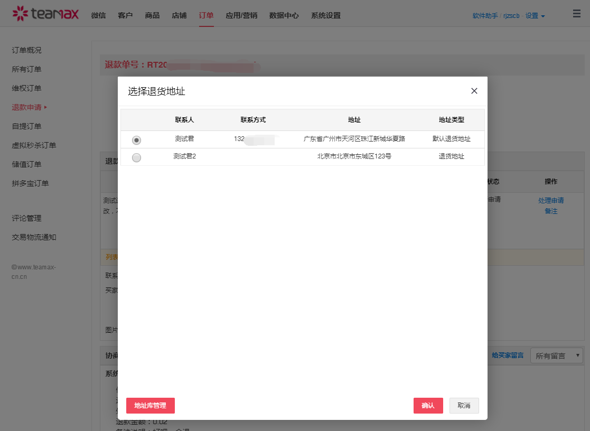Open the hamburger menu icon
The width and height of the screenshot is (590, 431).
click(576, 14)
